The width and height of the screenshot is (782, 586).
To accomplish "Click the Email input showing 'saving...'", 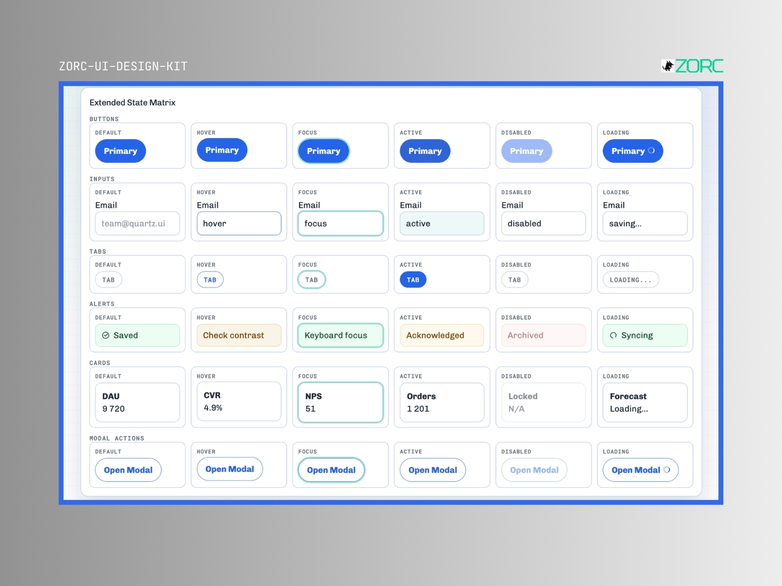I will (x=645, y=224).
